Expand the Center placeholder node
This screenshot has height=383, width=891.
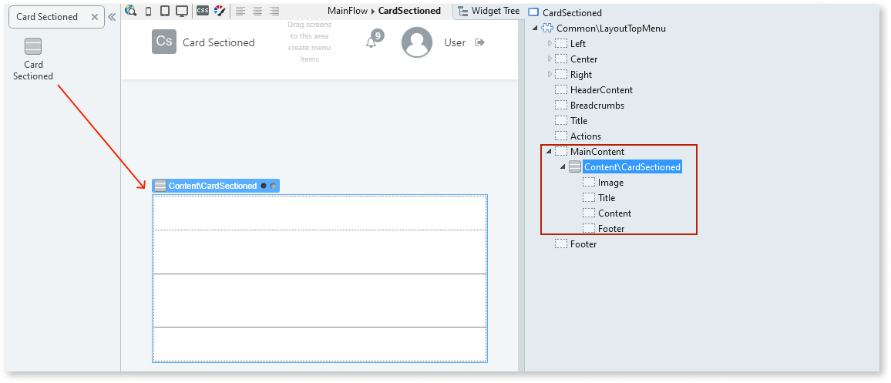(550, 59)
